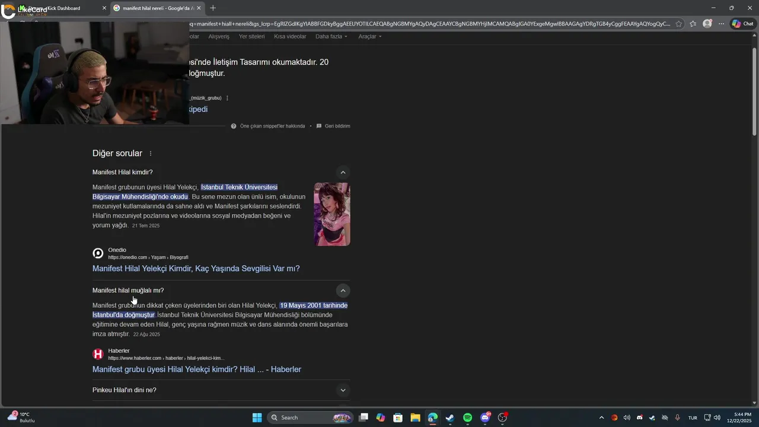Open a new browser tab
Screen dimensions: 759x427
click(213, 8)
